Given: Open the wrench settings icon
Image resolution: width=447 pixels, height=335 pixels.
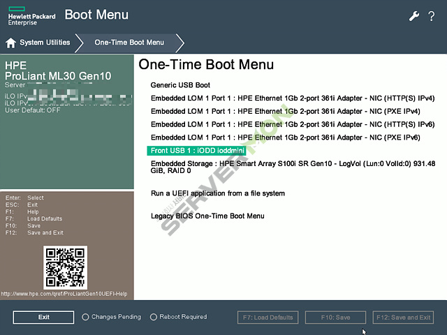Looking at the screenshot, I should [414, 16].
